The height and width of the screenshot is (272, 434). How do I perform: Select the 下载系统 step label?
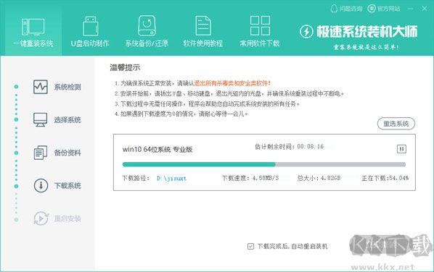pos(67,186)
